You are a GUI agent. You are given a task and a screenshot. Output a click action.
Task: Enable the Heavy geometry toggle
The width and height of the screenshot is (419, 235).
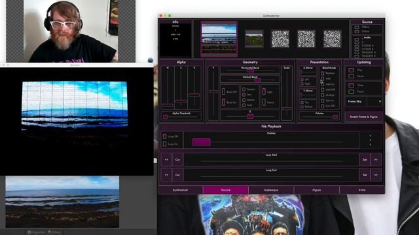(264, 102)
